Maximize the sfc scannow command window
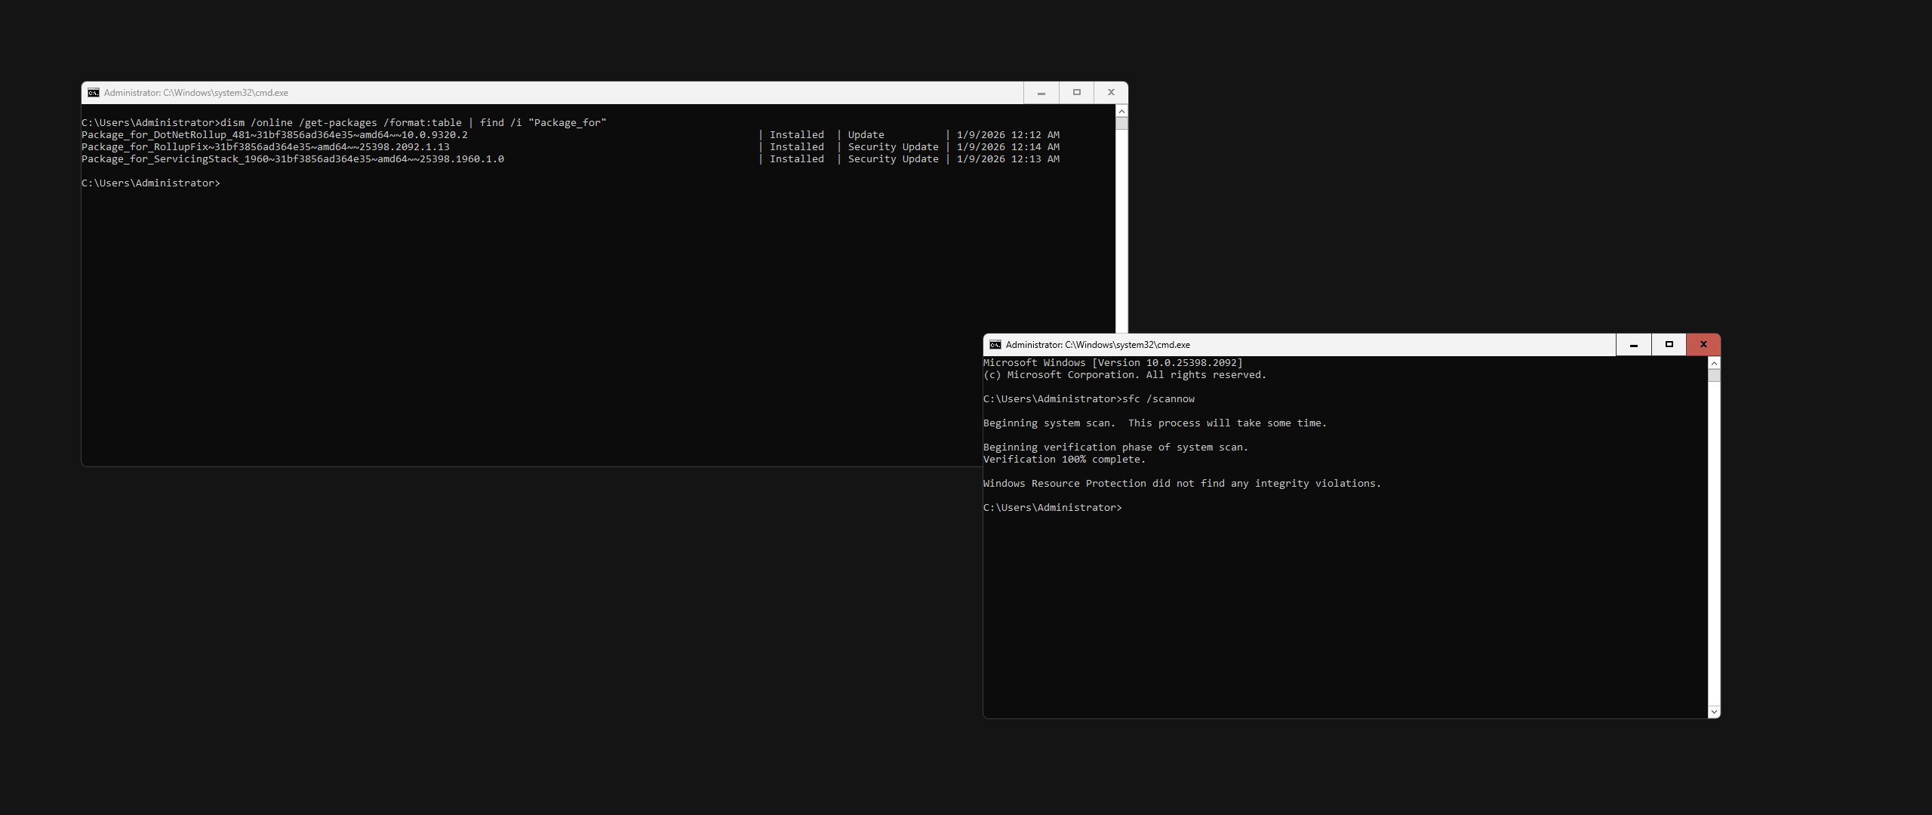The image size is (1932, 815). [1669, 345]
